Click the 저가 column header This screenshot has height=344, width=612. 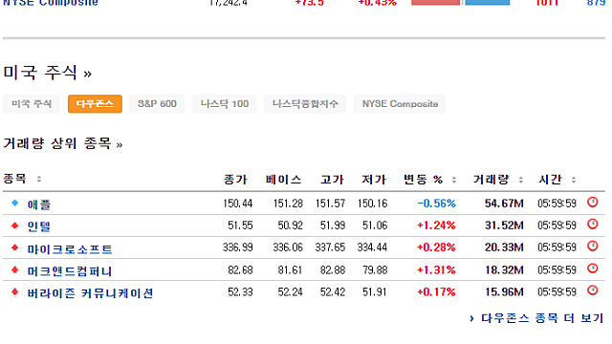pyautogui.click(x=374, y=180)
